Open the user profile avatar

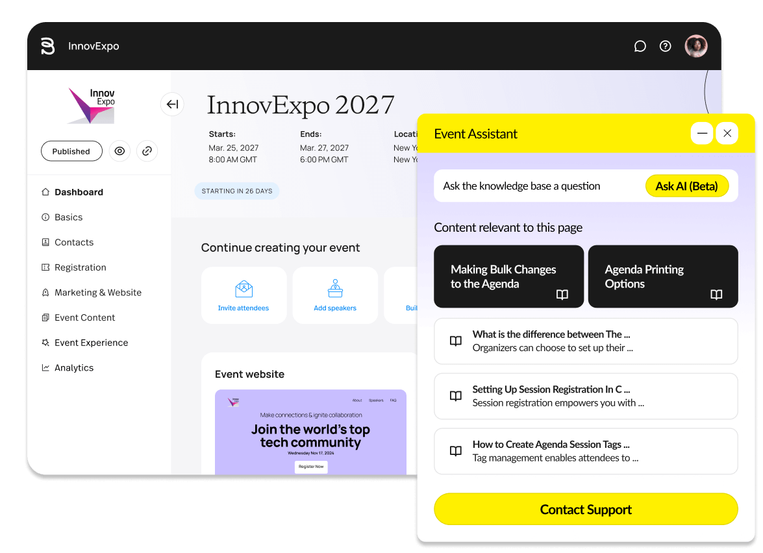[696, 46]
